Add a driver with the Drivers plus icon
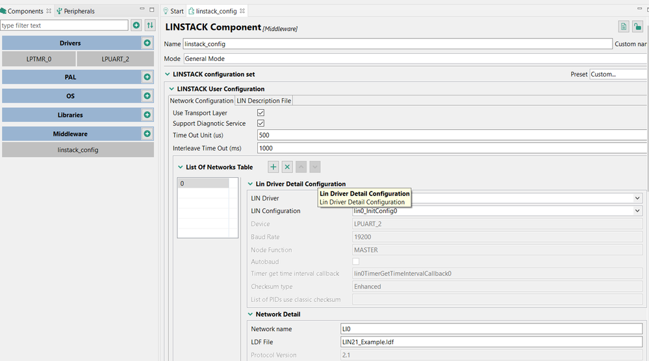The height and width of the screenshot is (361, 649). pyautogui.click(x=147, y=43)
